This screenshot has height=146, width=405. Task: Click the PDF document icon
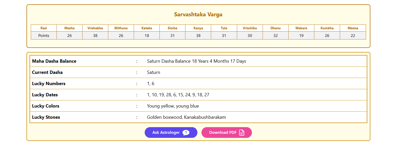point(242,132)
